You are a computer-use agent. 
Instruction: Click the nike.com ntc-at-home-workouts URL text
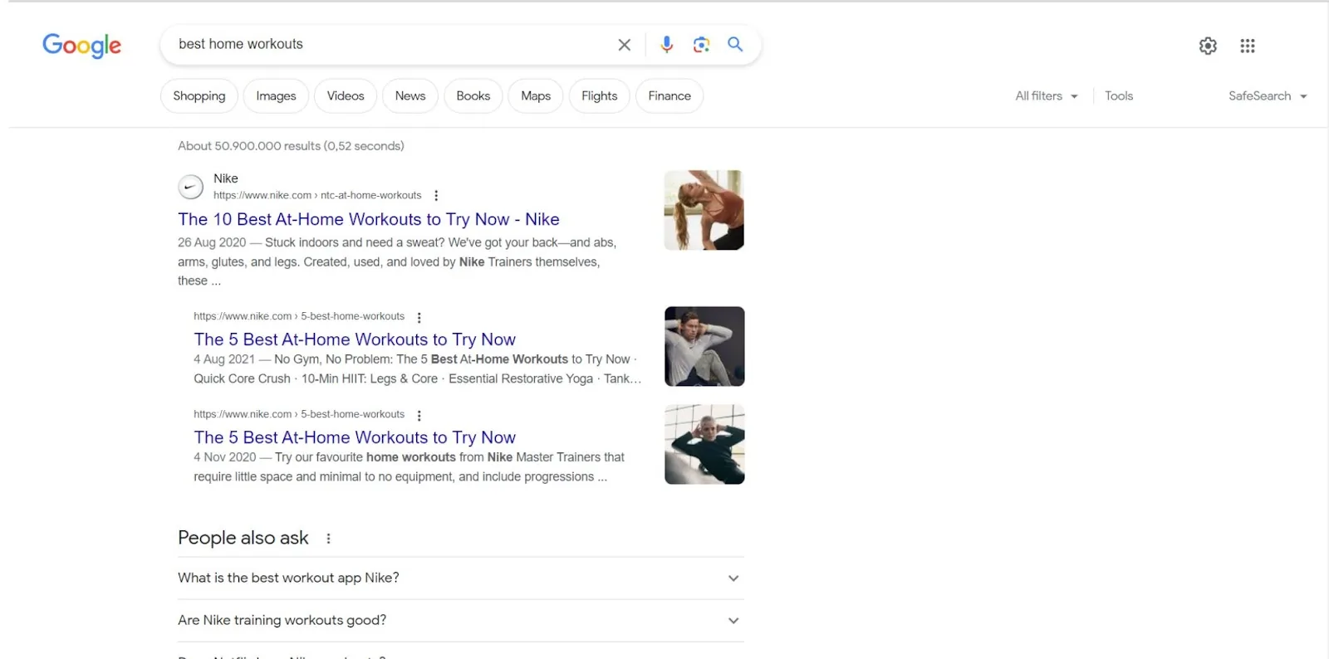coord(317,196)
